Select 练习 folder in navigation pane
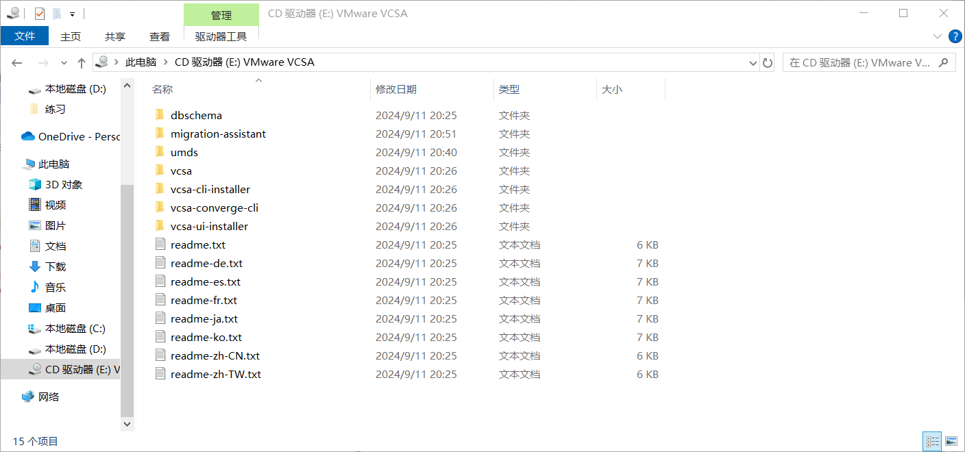 coord(47,109)
